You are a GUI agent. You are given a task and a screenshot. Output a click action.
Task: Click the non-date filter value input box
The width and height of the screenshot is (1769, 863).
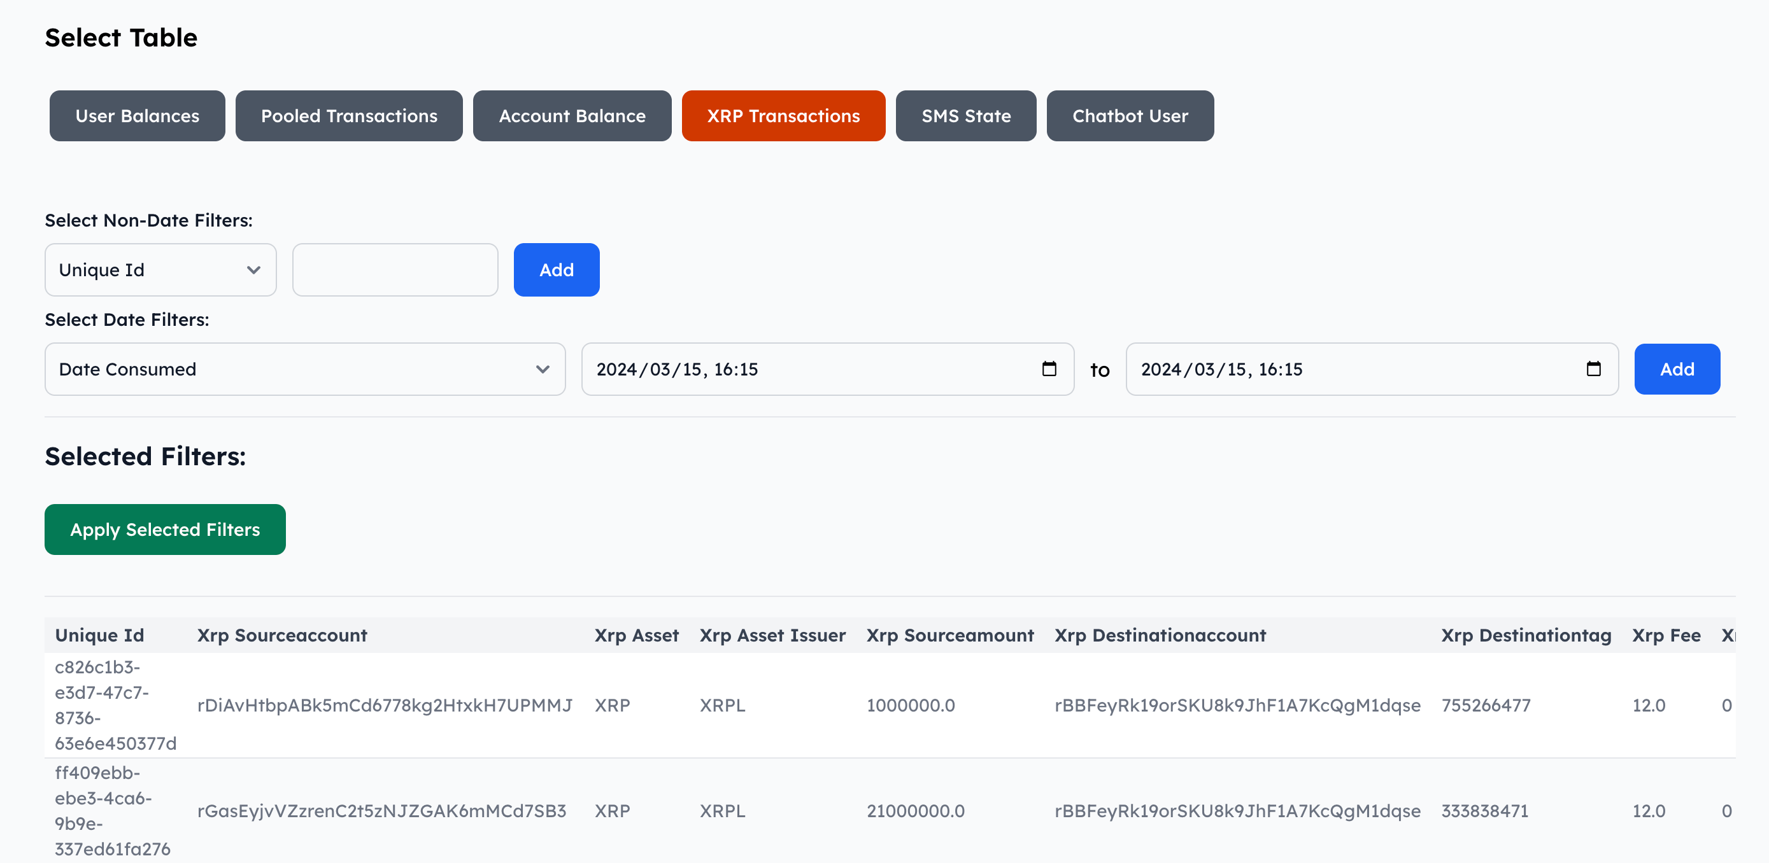pyautogui.click(x=395, y=270)
